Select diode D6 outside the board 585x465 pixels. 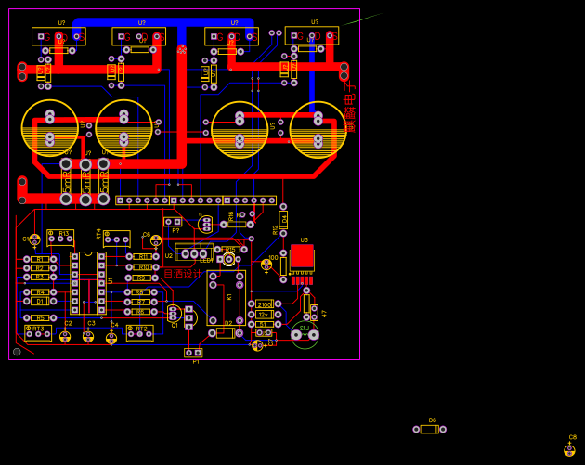point(429,429)
